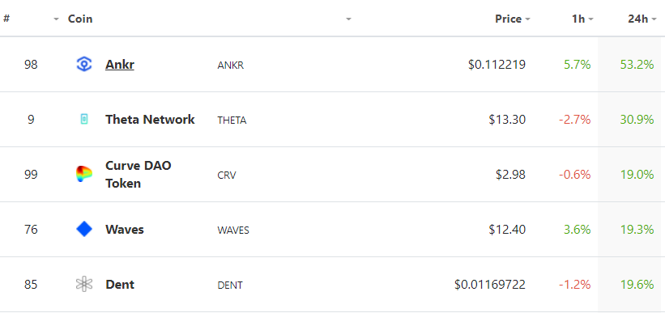665x313 pixels.
Task: Click the Theta Network logo icon
Action: (84, 120)
